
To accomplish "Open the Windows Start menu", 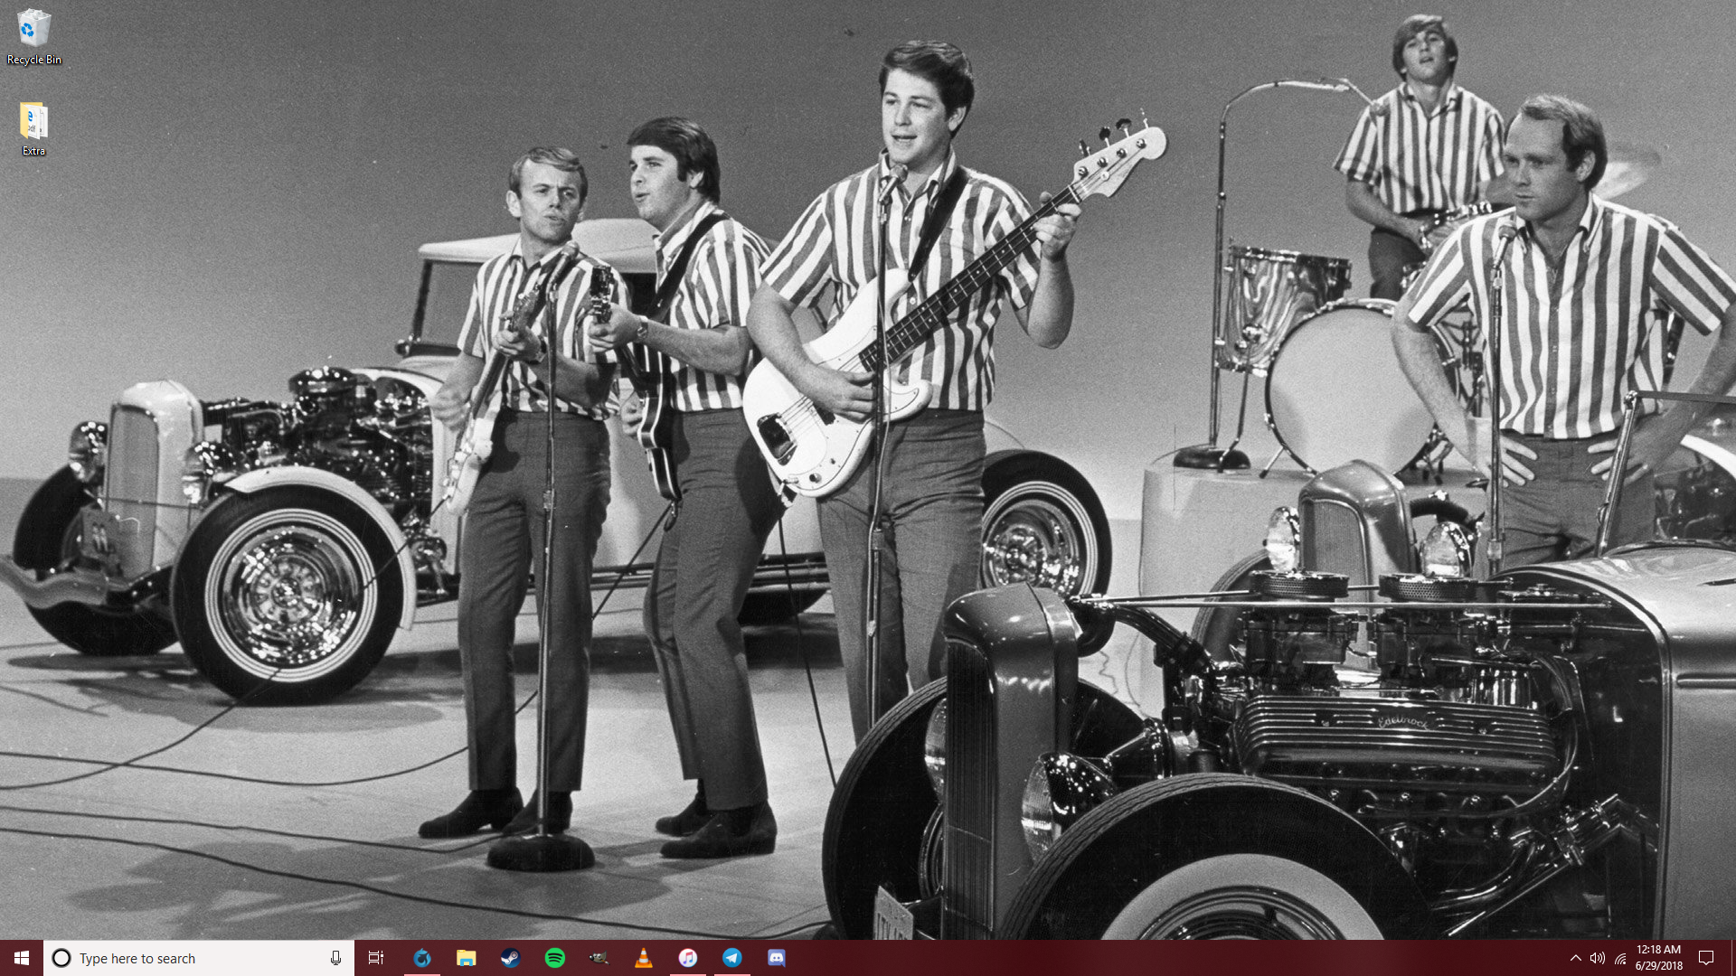I will coord(22,958).
